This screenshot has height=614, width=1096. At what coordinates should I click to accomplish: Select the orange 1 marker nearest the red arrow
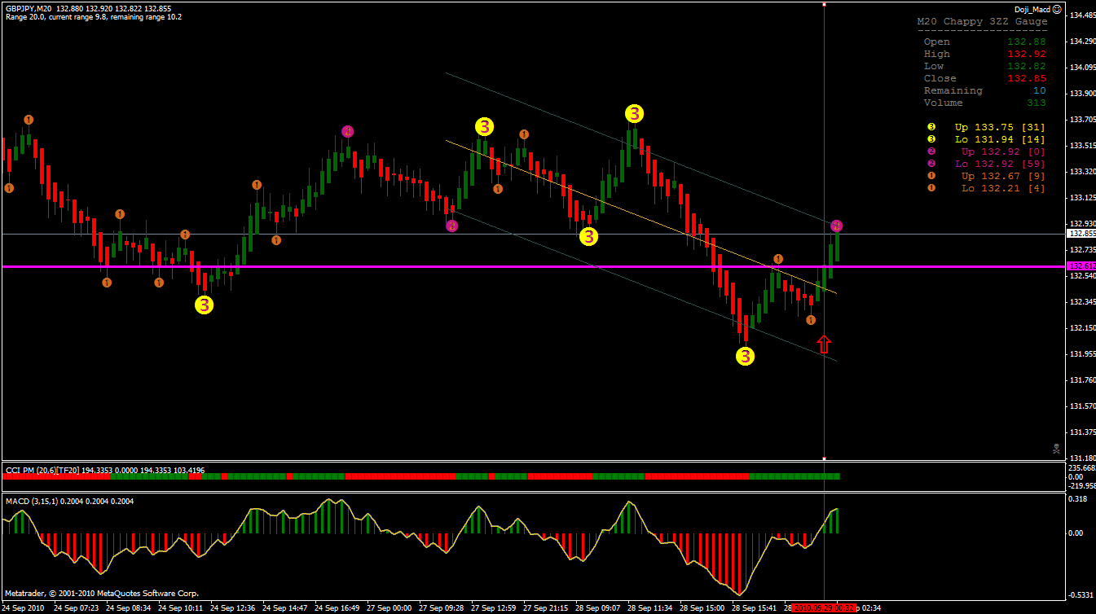pos(811,320)
